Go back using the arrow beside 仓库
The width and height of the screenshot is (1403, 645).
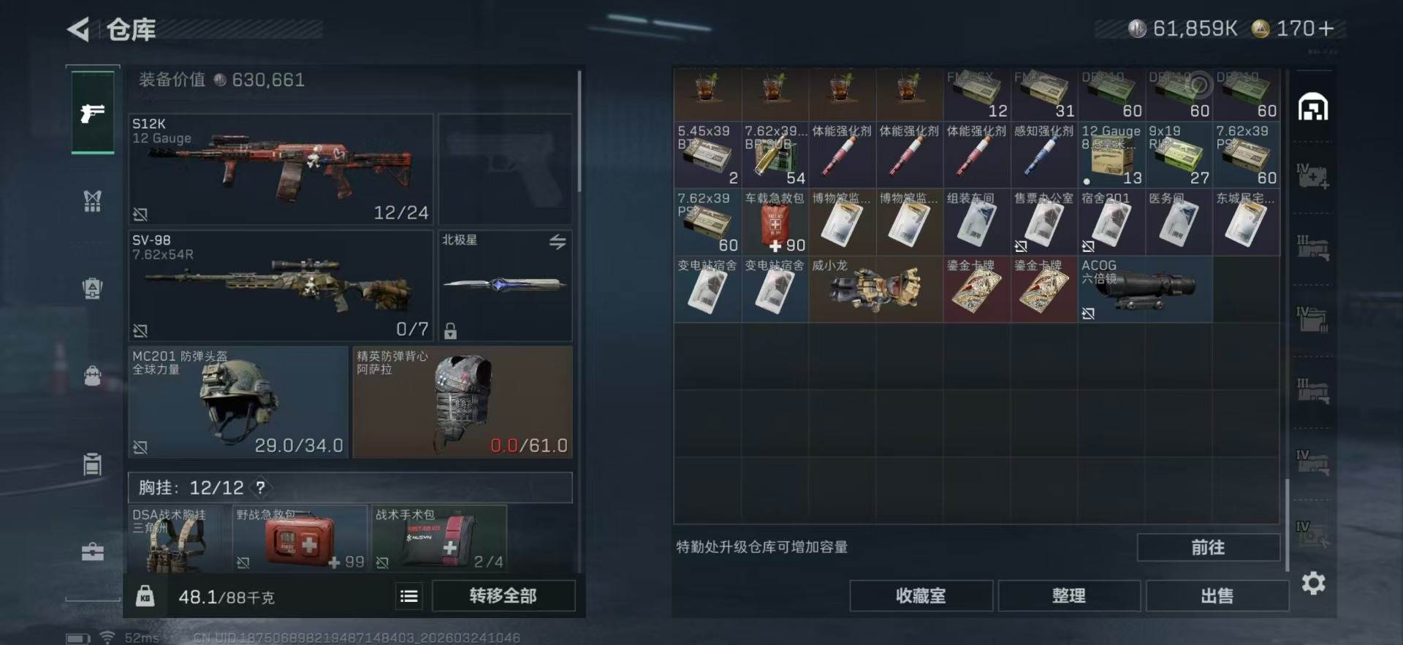(78, 30)
